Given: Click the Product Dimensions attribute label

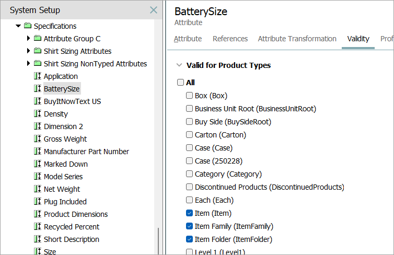Looking at the screenshot, I should 76,214.
